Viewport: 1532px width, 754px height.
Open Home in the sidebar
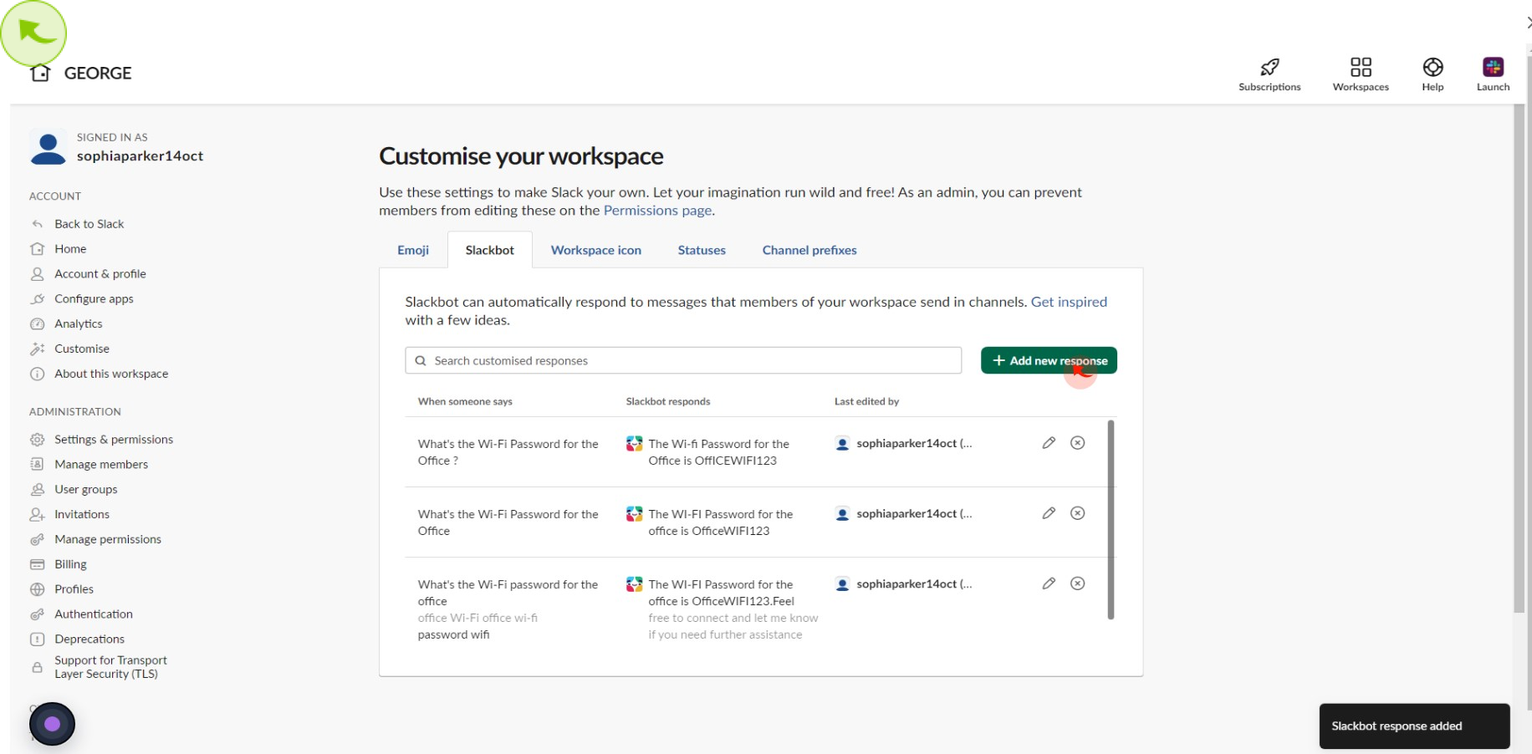tap(70, 249)
